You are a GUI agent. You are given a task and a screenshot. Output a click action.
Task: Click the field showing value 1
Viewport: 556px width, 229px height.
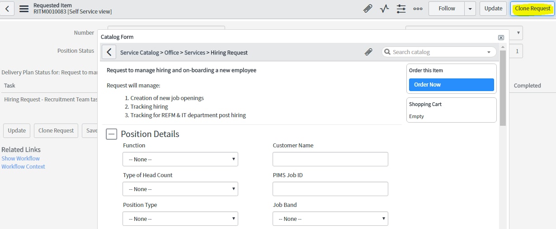point(517,51)
